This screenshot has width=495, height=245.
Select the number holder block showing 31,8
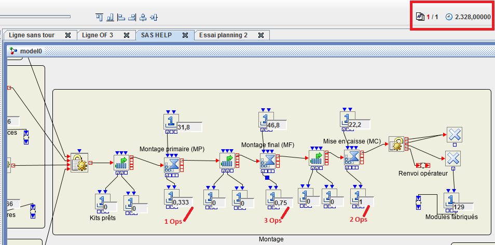(171, 122)
